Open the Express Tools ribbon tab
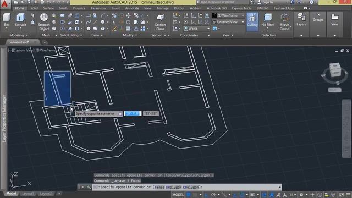The width and height of the screenshot is (352, 198). [241, 8]
